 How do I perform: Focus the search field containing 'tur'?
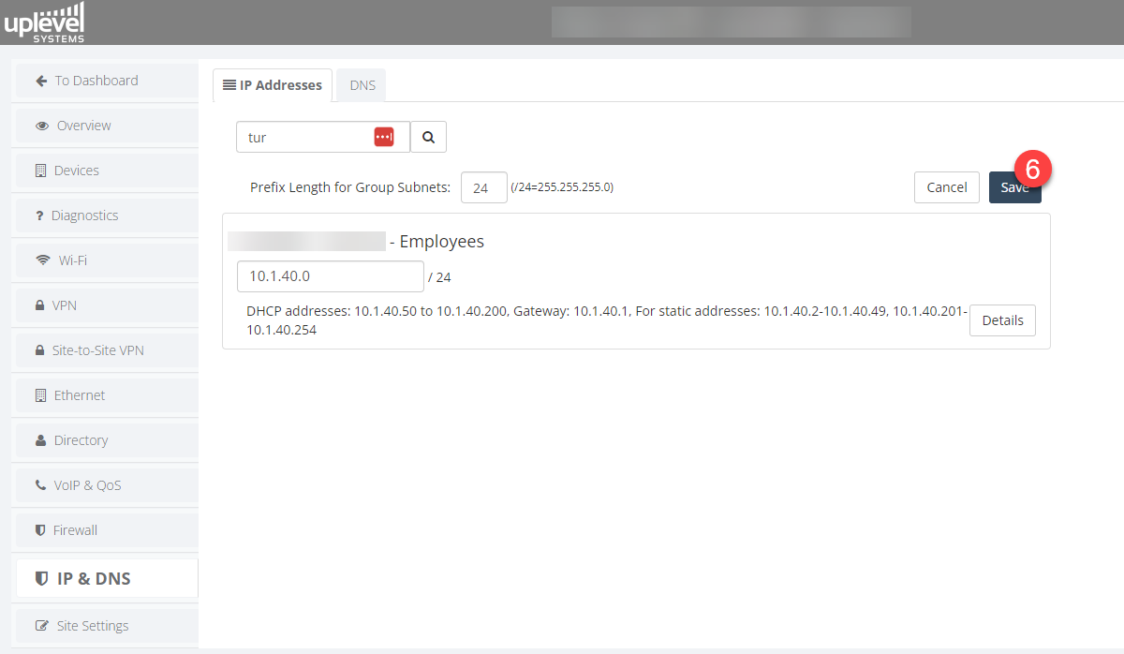pyautogui.click(x=323, y=137)
